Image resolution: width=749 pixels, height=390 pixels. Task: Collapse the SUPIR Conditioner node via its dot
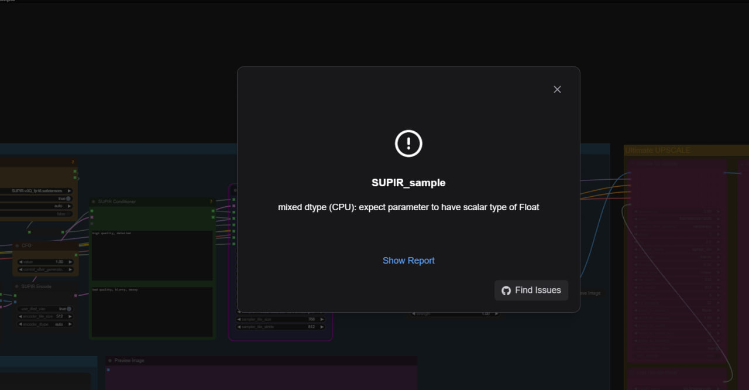coord(94,201)
